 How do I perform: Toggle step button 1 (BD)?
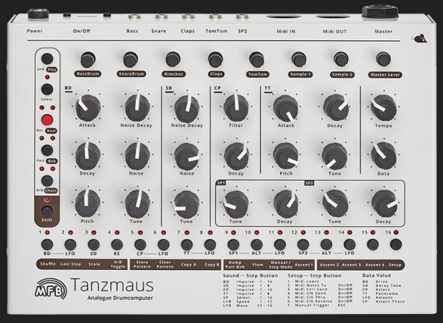coord(47,245)
